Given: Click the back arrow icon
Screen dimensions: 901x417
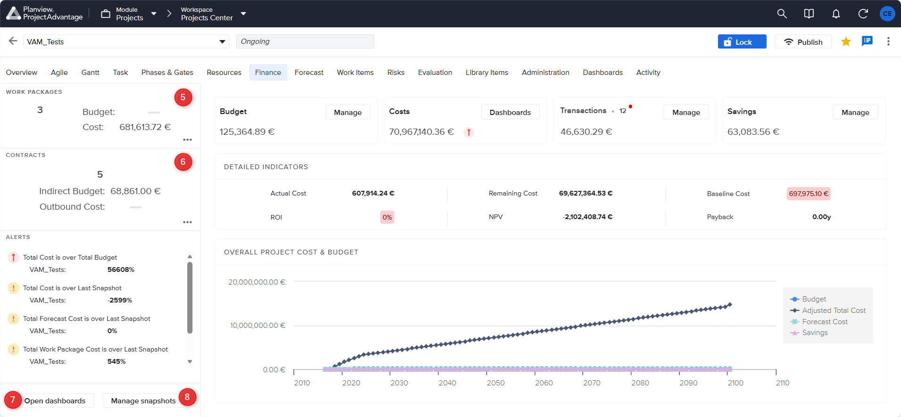Looking at the screenshot, I should point(13,41).
